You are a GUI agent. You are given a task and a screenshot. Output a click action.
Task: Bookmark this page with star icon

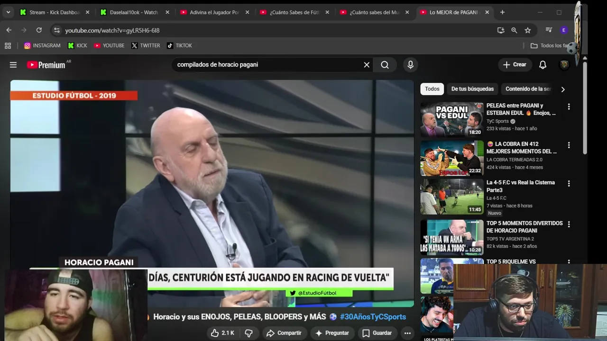click(528, 30)
